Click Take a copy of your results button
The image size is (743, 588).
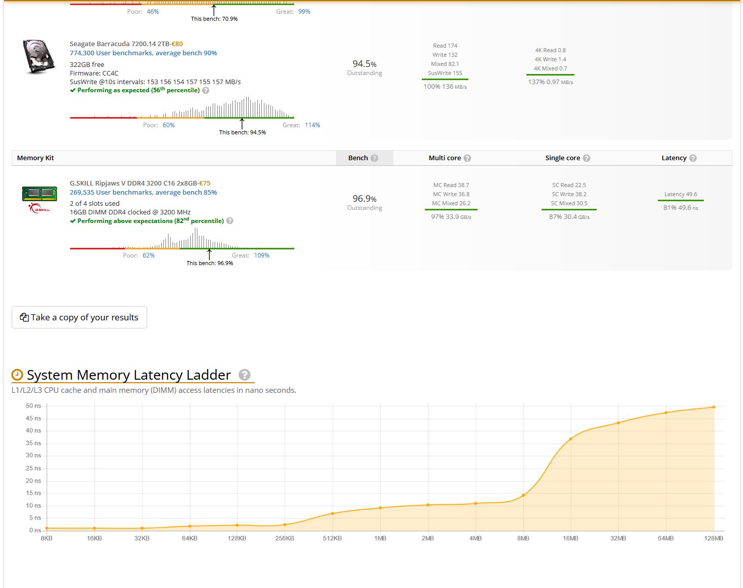click(x=79, y=317)
